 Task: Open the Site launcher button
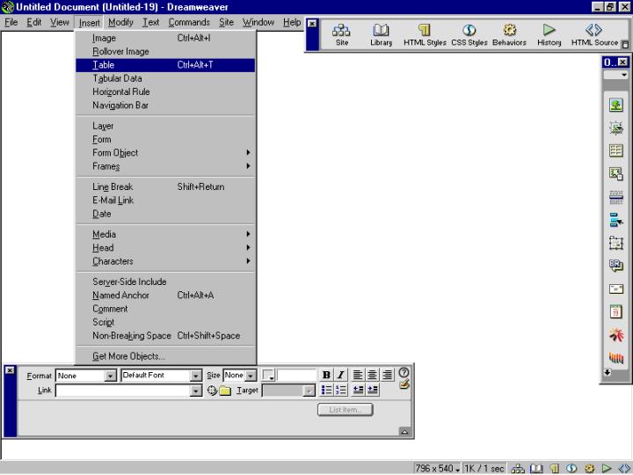pos(341,34)
